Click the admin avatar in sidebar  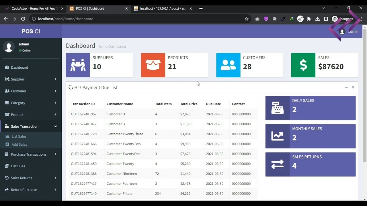9,47
